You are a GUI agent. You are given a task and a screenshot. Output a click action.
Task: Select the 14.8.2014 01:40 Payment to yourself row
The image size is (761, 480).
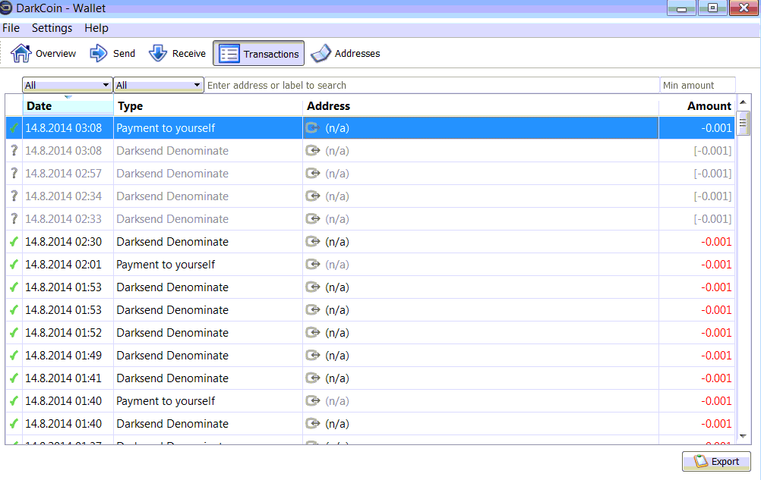tap(371, 401)
